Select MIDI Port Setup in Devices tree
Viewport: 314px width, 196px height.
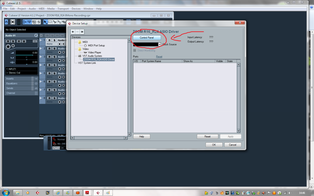click(96, 45)
